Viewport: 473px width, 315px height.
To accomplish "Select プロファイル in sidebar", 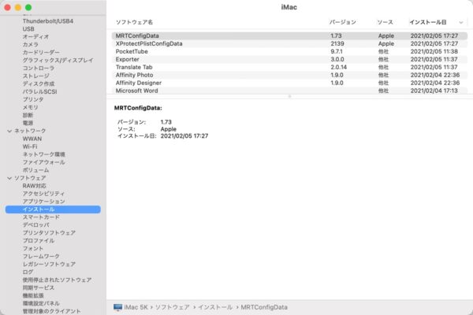I will point(39,240).
